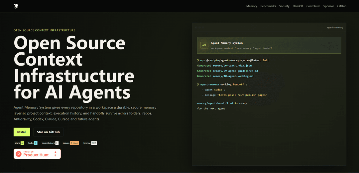Image resolution: width=359 pixels, height=173 pixels.
Task: Open the Handoff nav link
Action: pos(298,6)
